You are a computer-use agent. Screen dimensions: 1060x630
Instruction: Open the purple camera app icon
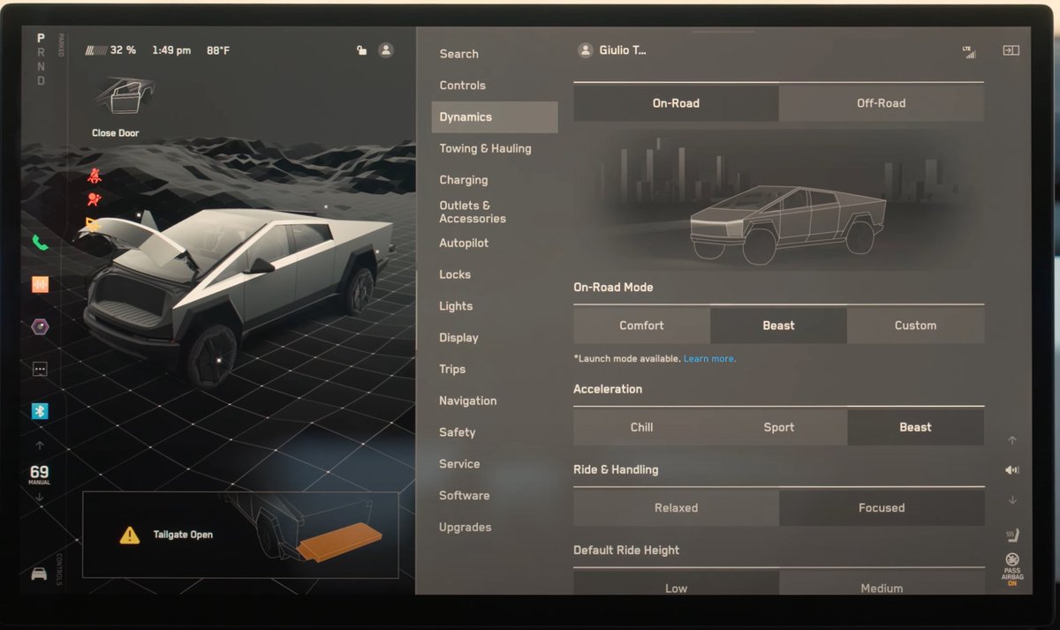click(40, 326)
